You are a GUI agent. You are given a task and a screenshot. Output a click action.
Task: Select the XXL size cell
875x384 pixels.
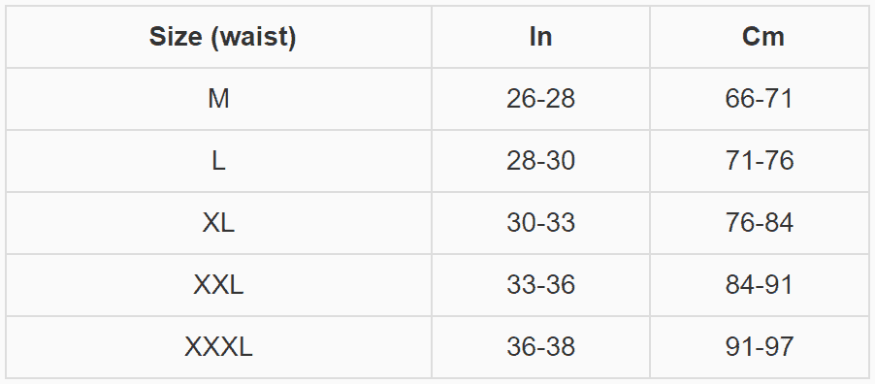pyautogui.click(x=218, y=285)
